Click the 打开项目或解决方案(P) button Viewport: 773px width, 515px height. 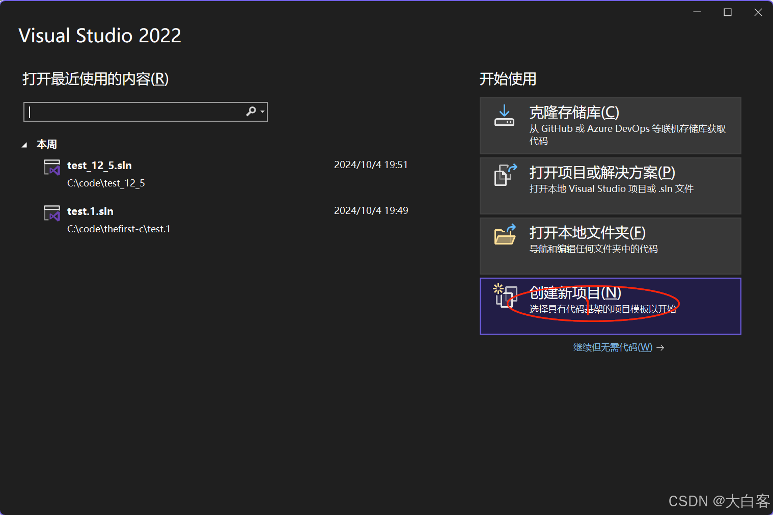click(x=610, y=186)
